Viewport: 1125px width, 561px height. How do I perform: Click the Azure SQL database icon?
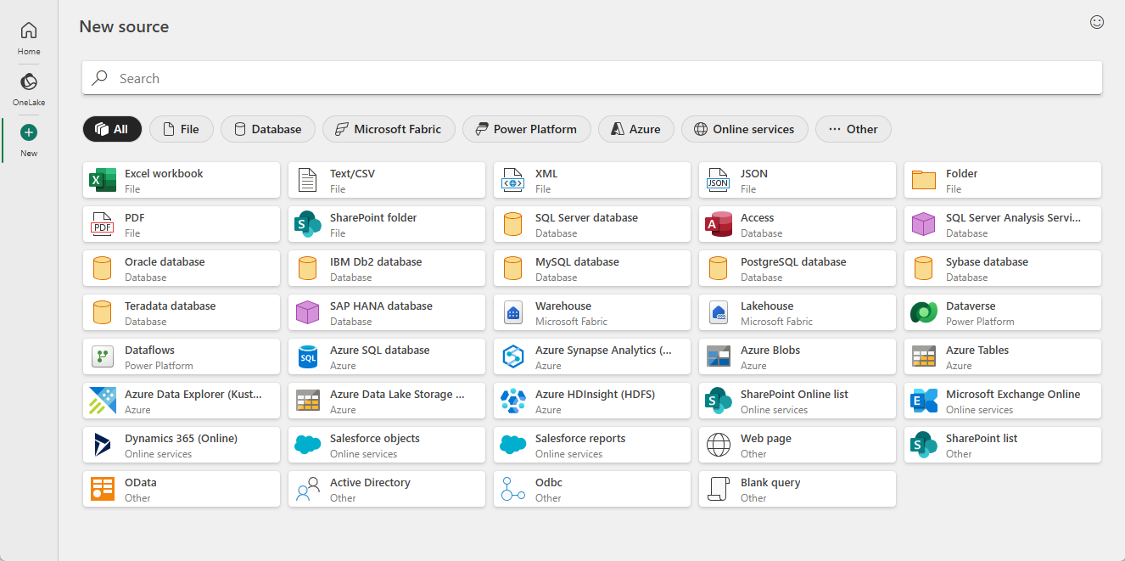tap(307, 356)
